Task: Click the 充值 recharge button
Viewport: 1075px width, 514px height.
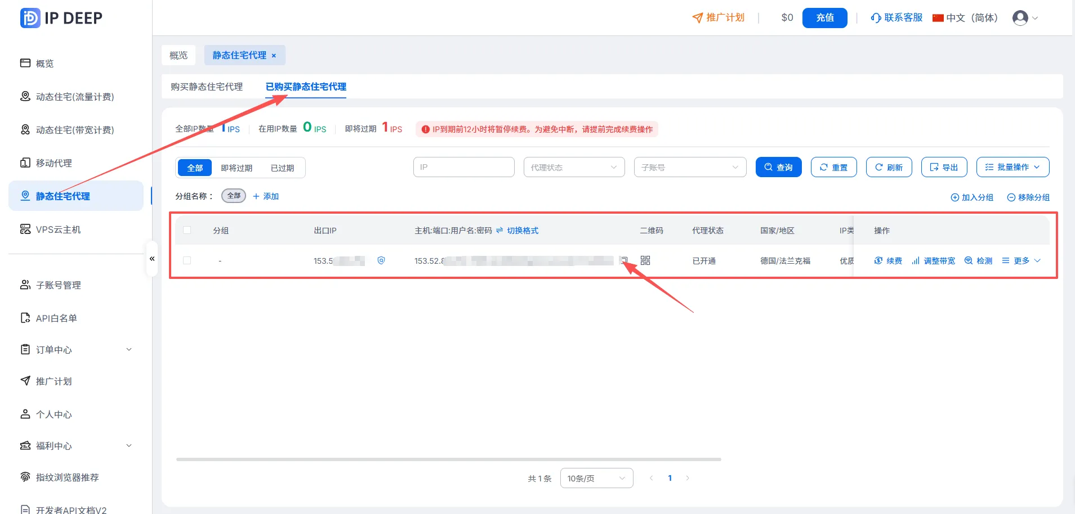Action: 825,18
